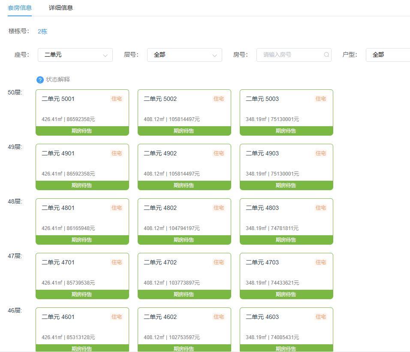Click price text 102753597元 on unit 4602

[184, 337]
